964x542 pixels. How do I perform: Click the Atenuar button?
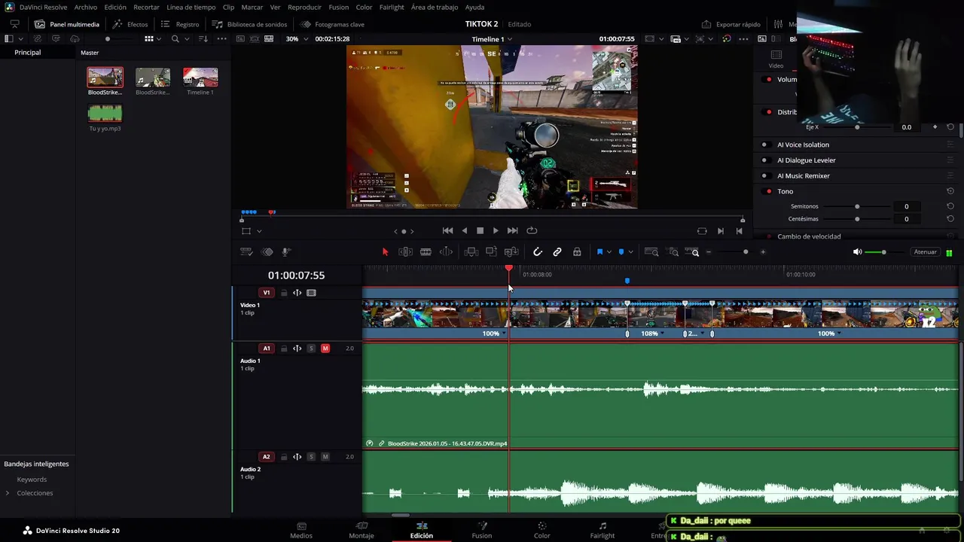[x=925, y=252]
